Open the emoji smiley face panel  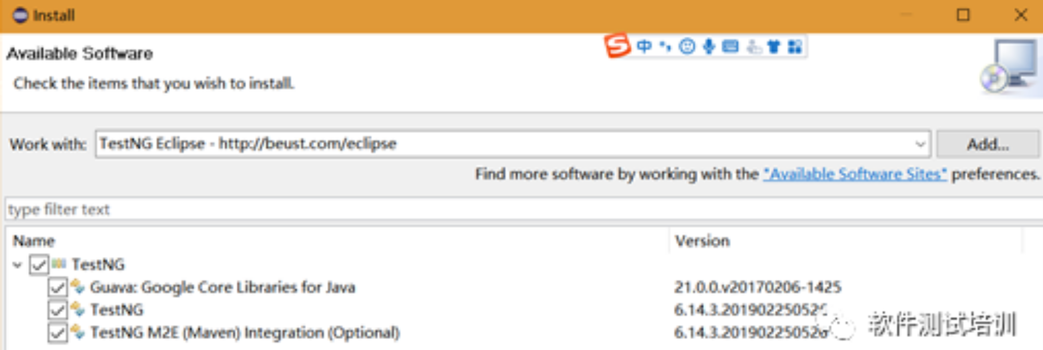(x=687, y=46)
